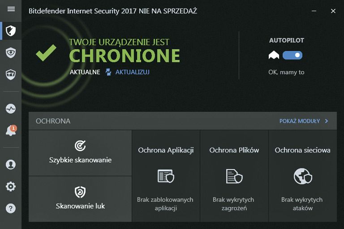This screenshot has width=344, height=229.
Task: Open the Privacy eye-shield sidebar icon
Action: [x=11, y=53]
